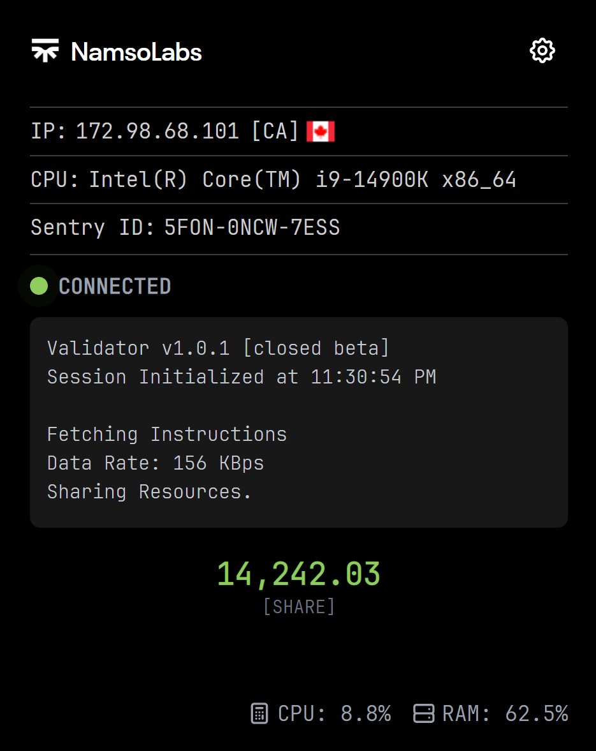Click the green connection status dot
This screenshot has width=596, height=751.
[39, 286]
